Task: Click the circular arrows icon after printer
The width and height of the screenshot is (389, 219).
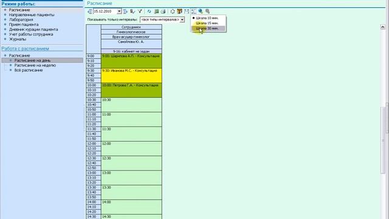Action: pyautogui.click(x=173, y=12)
